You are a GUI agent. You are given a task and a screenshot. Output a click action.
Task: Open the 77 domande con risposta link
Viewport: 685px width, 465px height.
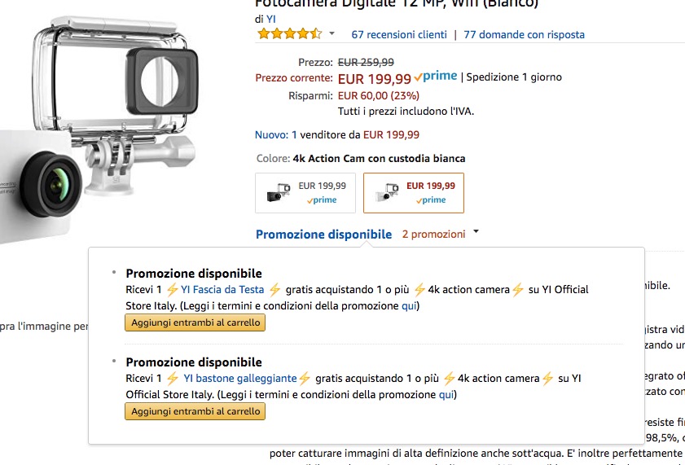click(x=524, y=34)
